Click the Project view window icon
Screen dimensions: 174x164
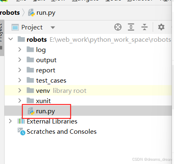pyautogui.click(x=15, y=27)
